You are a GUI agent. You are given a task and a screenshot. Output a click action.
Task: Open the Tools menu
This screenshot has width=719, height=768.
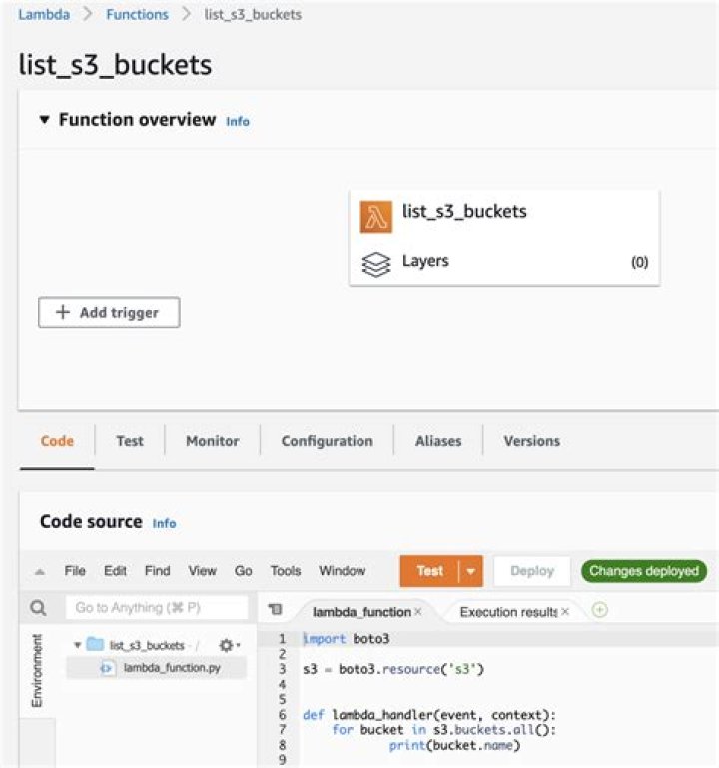286,571
